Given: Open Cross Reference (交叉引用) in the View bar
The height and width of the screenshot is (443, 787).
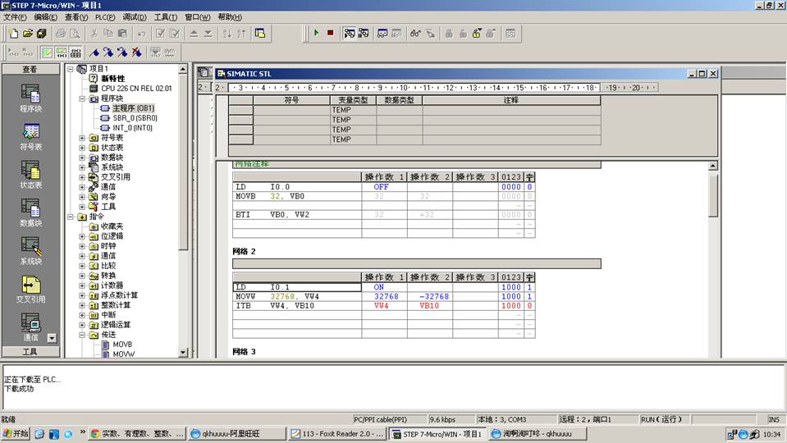Looking at the screenshot, I should (30, 289).
